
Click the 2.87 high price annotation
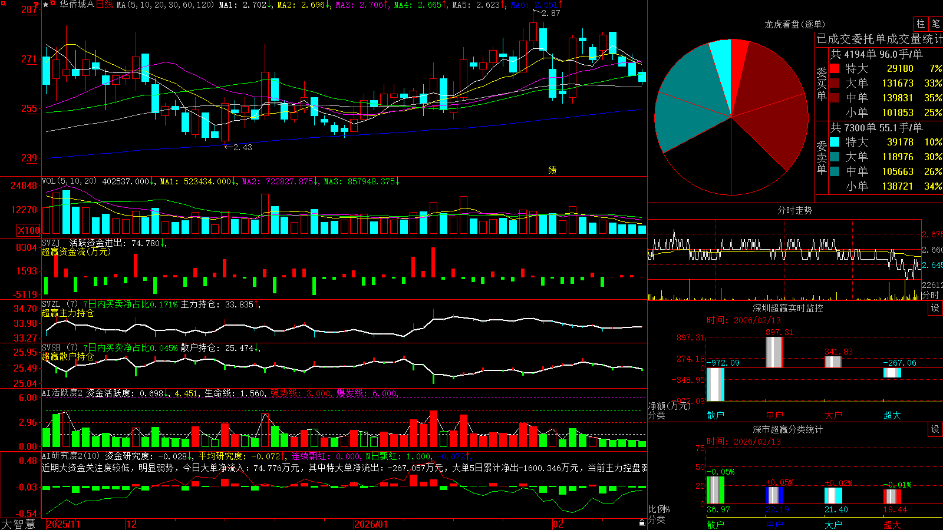[x=551, y=13]
